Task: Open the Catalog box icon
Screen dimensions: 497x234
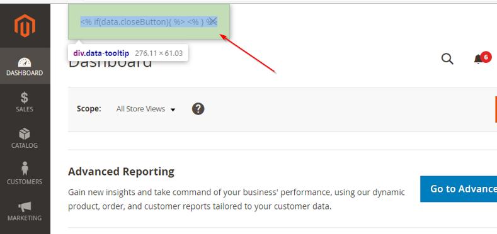Action: pyautogui.click(x=25, y=134)
